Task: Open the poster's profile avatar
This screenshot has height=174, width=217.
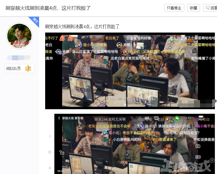Action: tap(19, 36)
